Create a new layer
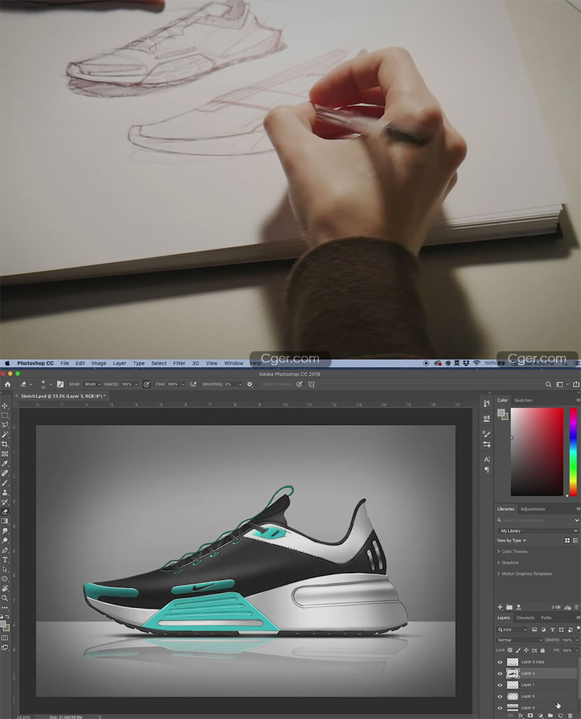581x719 pixels. (561, 715)
